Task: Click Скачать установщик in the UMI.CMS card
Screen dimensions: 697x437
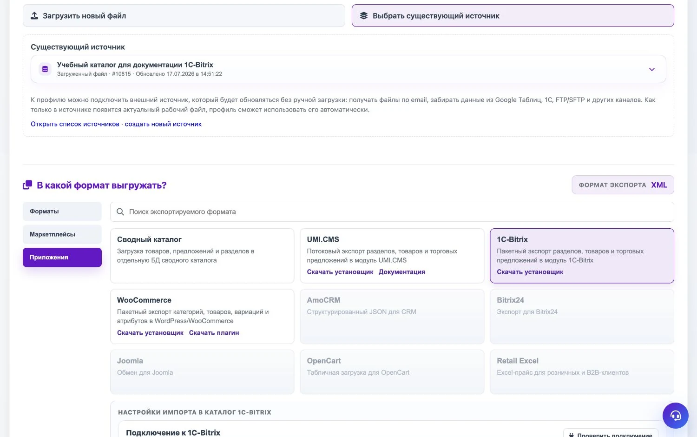Action: pyautogui.click(x=340, y=272)
